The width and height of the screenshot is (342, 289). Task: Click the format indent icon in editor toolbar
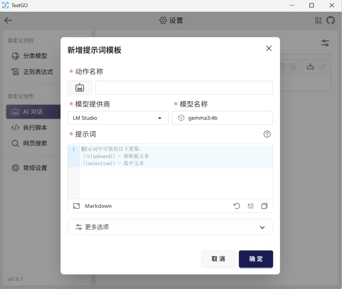(x=250, y=206)
